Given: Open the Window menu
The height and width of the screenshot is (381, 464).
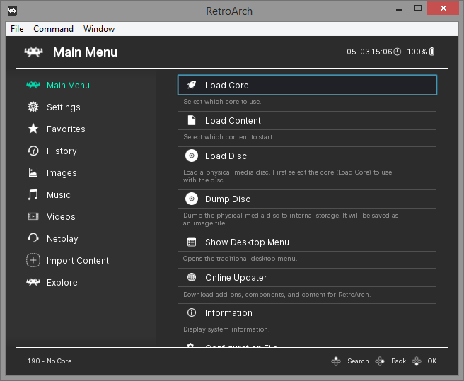Looking at the screenshot, I should click(99, 29).
